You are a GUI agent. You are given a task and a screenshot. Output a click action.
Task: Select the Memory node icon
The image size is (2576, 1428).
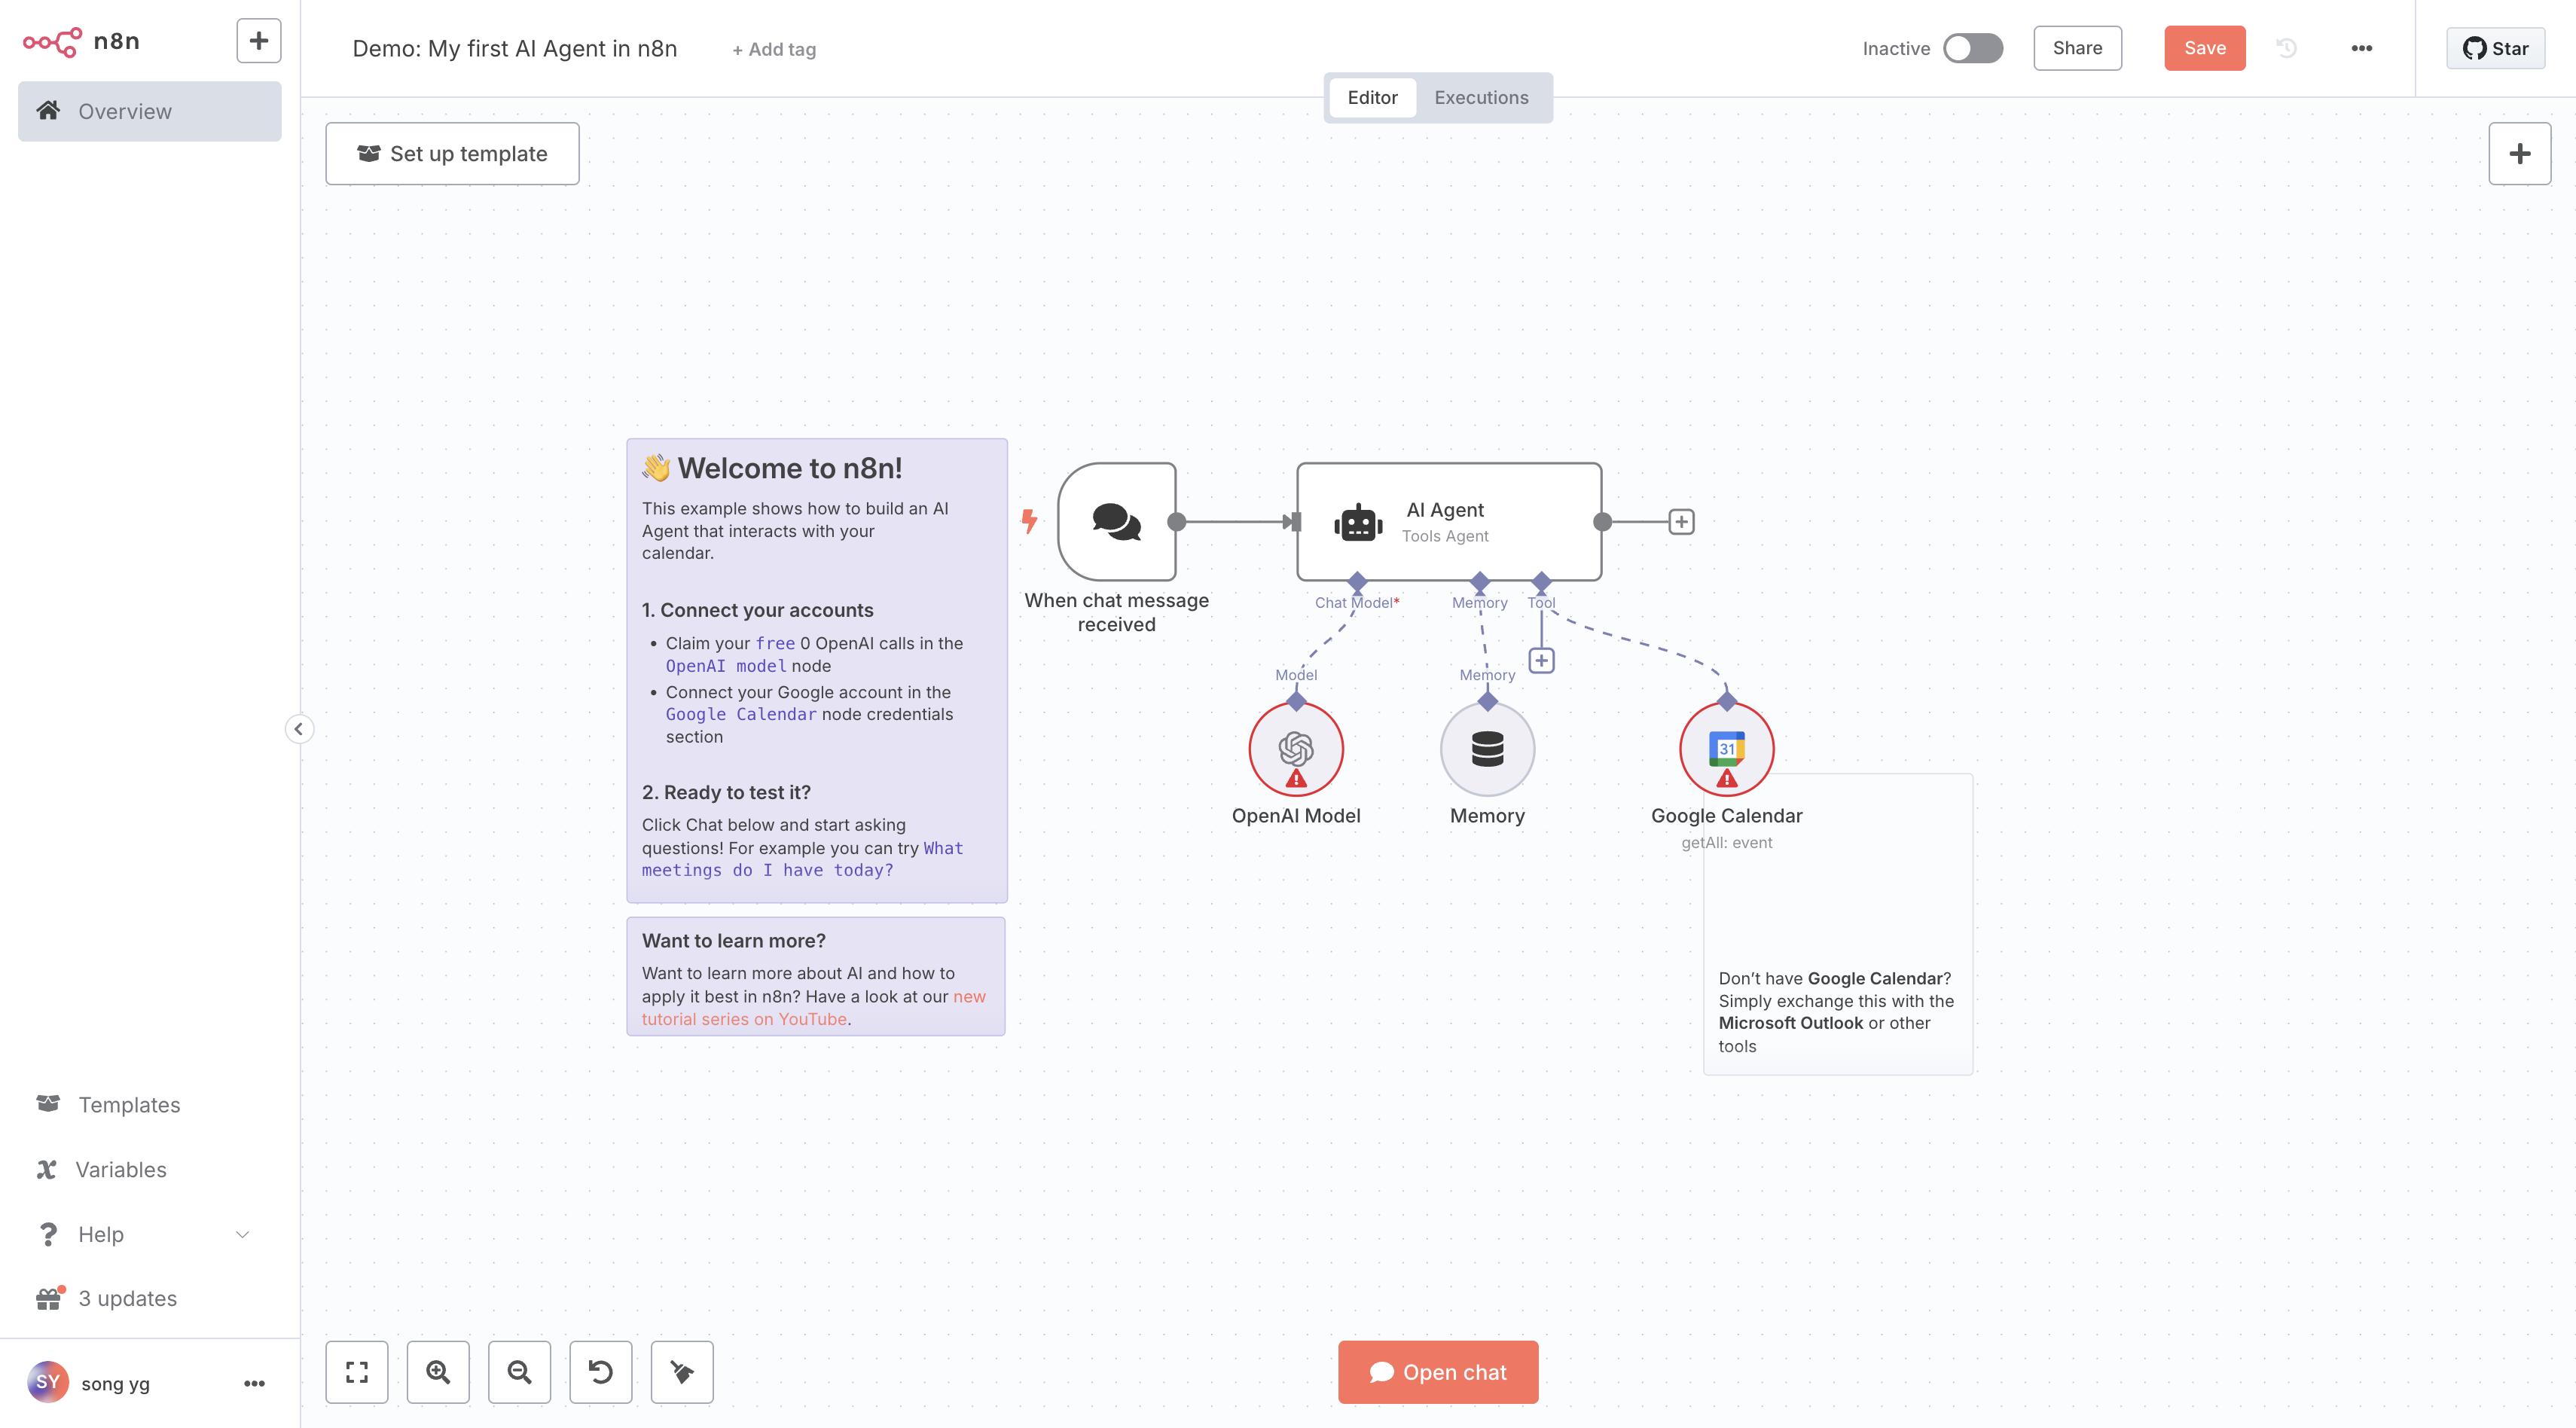click(1487, 749)
